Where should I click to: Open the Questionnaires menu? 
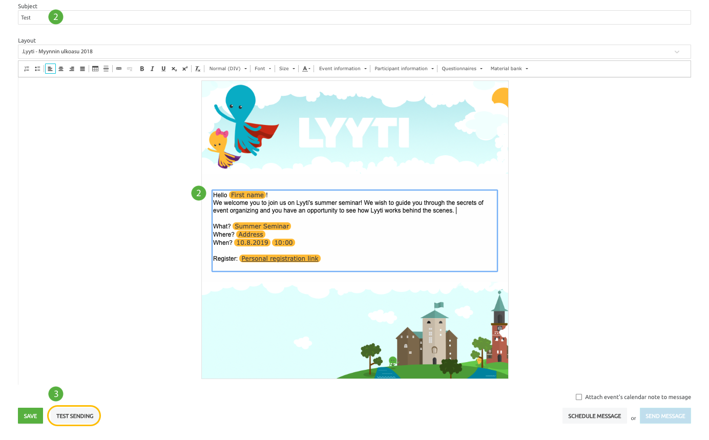[x=462, y=69]
